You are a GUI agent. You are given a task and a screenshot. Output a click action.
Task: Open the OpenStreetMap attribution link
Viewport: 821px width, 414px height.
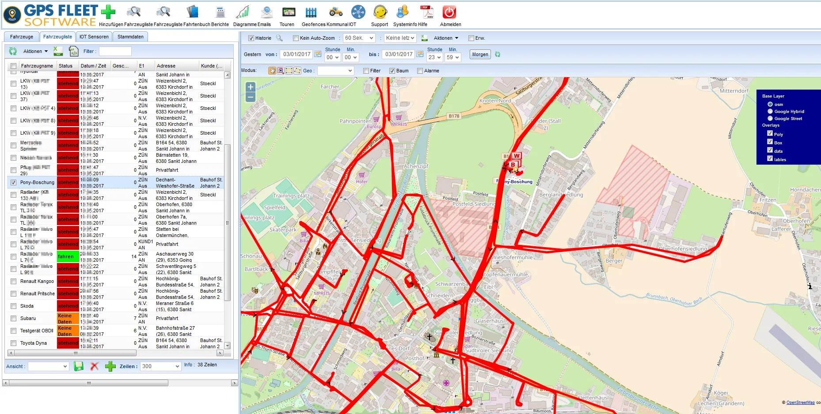(800, 403)
